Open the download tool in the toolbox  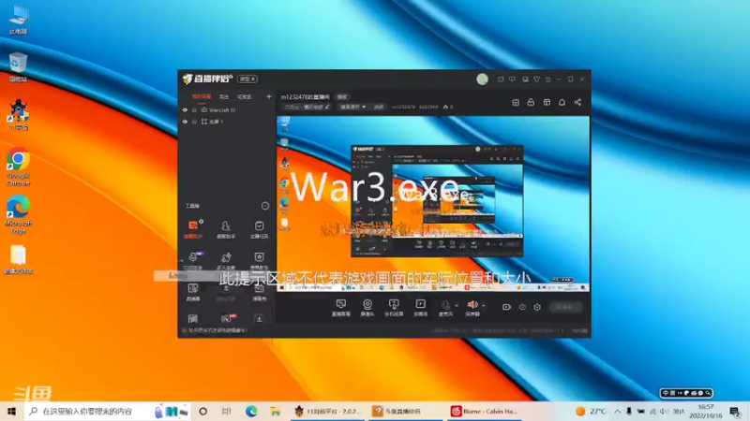click(x=259, y=318)
